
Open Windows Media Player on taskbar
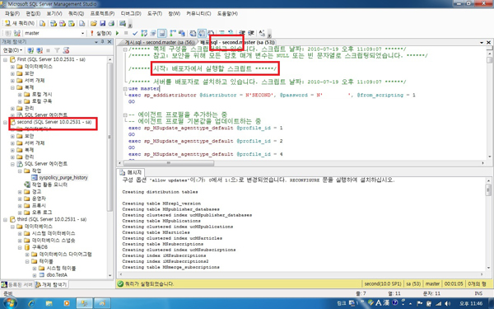pos(67,303)
